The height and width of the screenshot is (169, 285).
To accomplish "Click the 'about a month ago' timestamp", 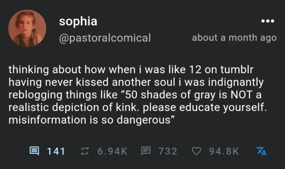I will [x=234, y=37].
